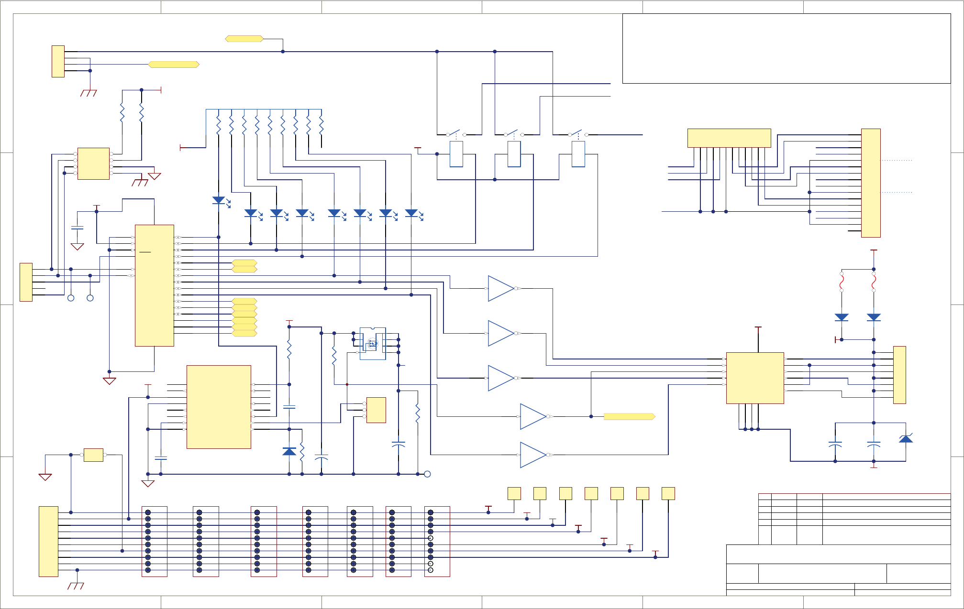
Task: Click the large bottom-left bus connector
Action: click(48, 541)
